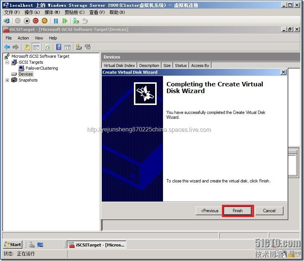Image resolution: width=304 pixels, height=261 pixels.
Task: Expand the Snapshots tree node
Action: [7, 80]
